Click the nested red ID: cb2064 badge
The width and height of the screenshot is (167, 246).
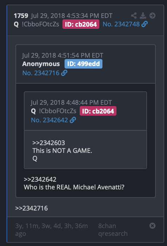[x=98, y=111]
